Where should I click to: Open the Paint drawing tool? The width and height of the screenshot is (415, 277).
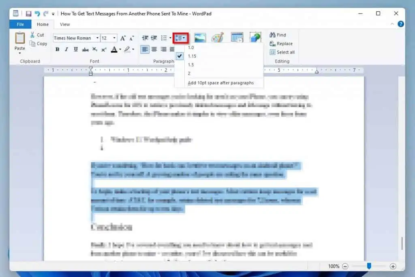click(218, 37)
